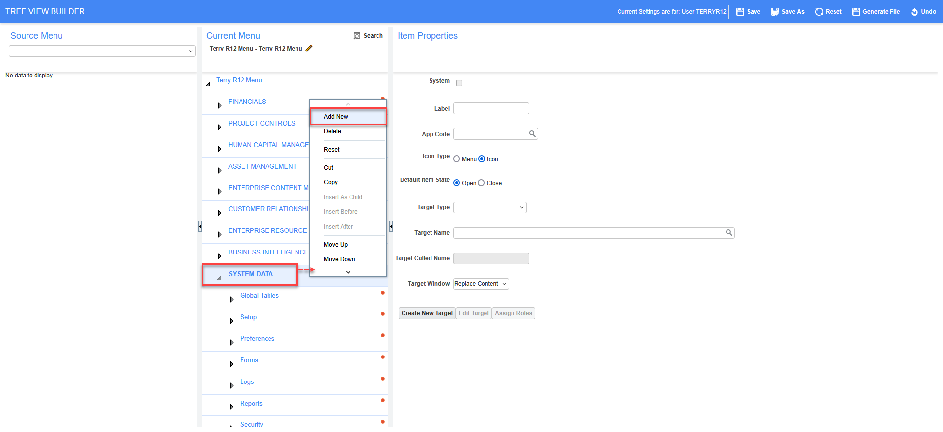Click the App Code magnifier icon

(532, 134)
